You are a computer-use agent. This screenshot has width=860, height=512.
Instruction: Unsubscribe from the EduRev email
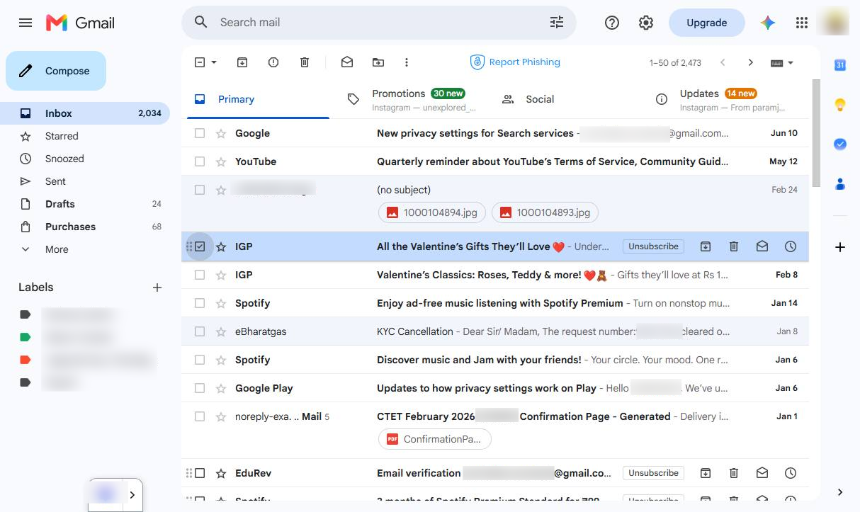[653, 473]
